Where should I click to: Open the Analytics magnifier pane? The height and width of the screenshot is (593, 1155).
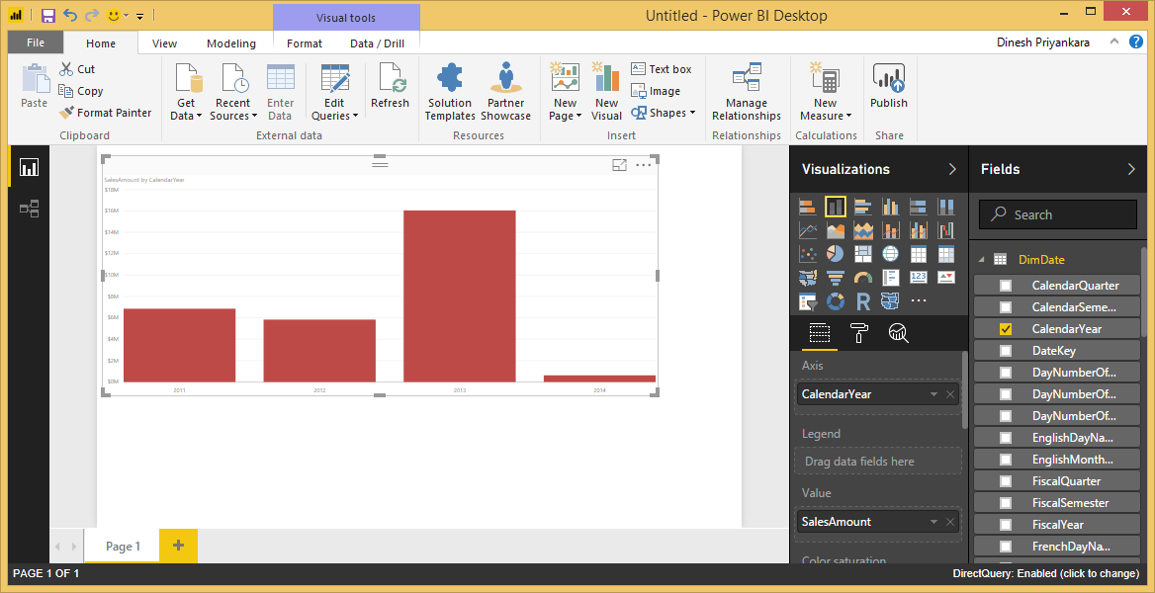[x=898, y=333]
